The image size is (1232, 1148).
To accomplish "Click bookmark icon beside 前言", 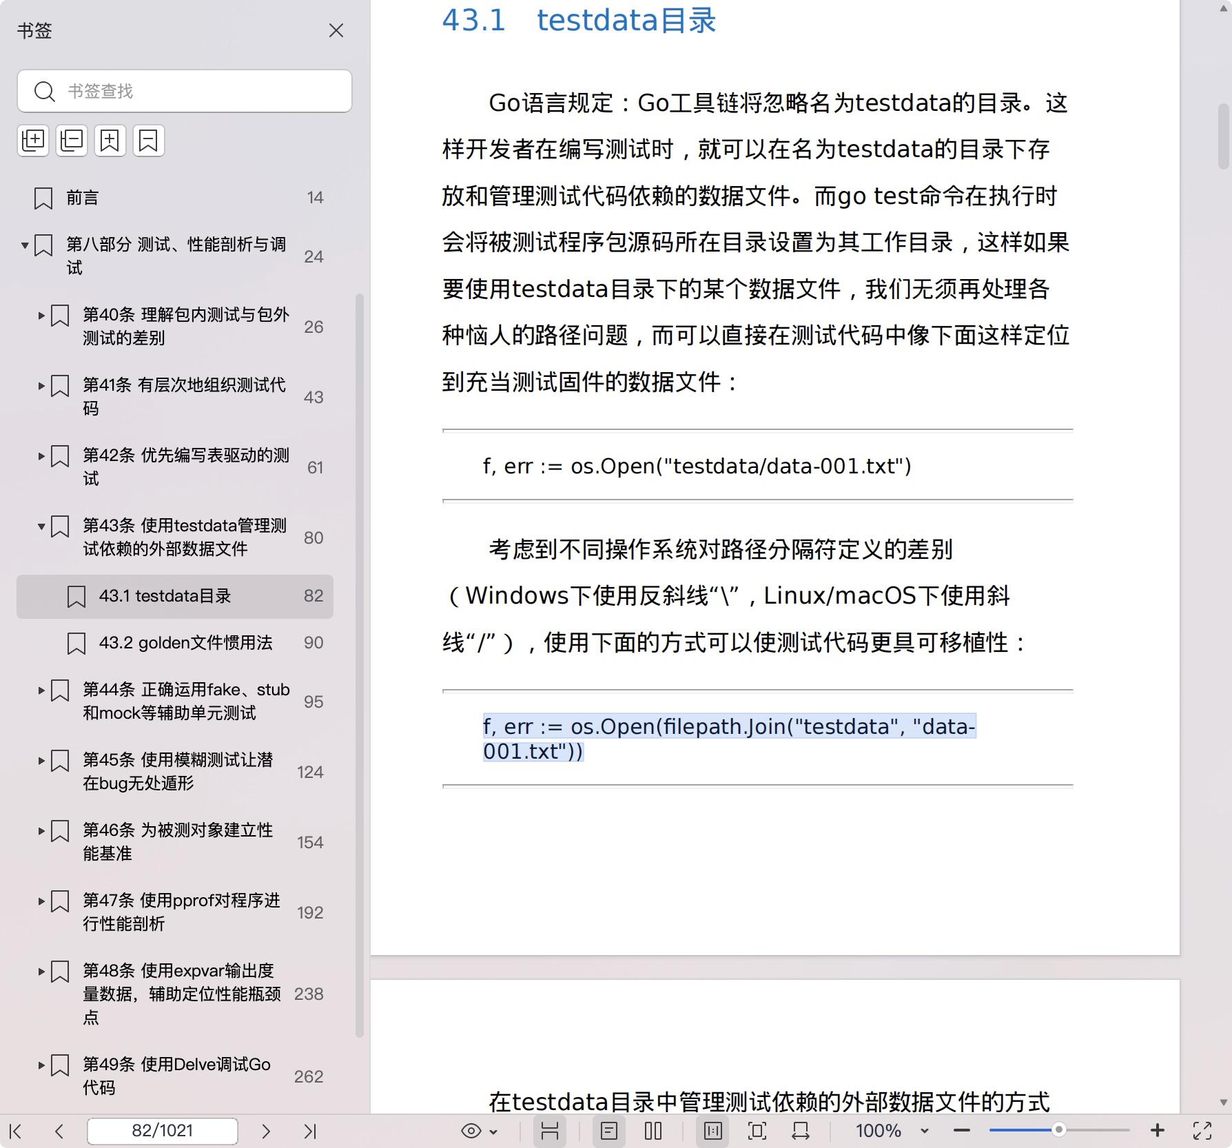I will (x=43, y=198).
